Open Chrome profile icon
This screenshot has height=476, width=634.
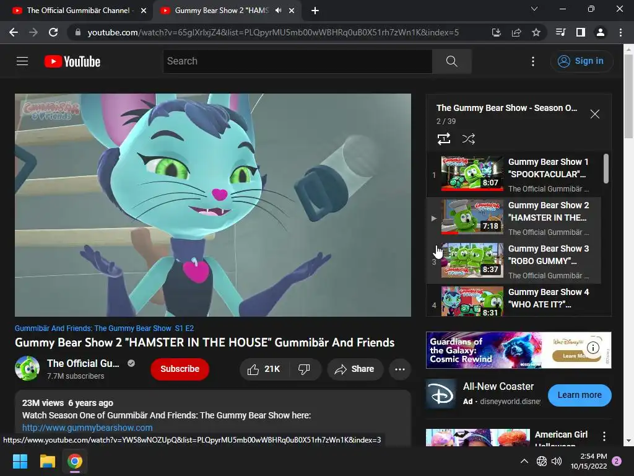tap(601, 32)
